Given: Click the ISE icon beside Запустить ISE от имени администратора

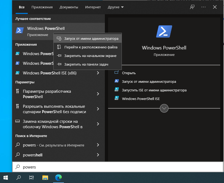Looking at the screenshot, I should click(x=116, y=89).
